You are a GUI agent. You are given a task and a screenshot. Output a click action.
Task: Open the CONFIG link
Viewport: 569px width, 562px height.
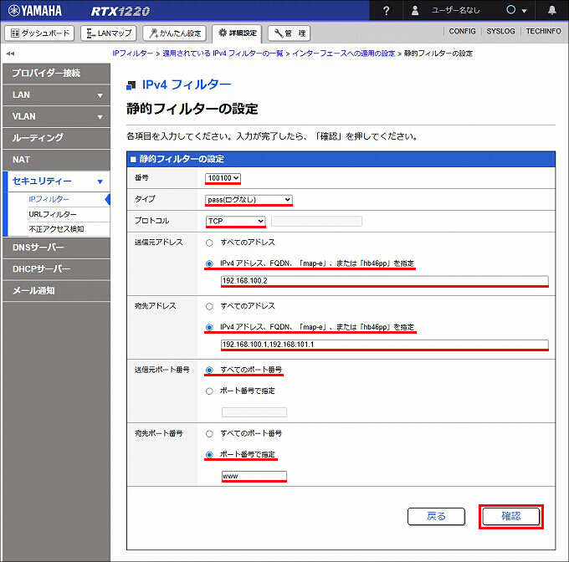(x=462, y=31)
